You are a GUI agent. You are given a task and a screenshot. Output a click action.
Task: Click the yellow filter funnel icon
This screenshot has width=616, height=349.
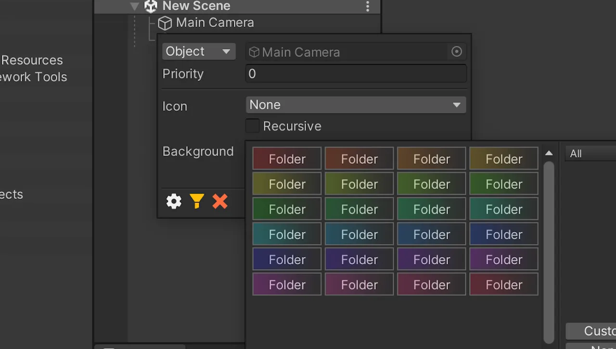pyautogui.click(x=197, y=201)
